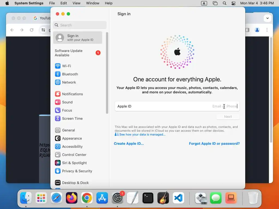This screenshot has width=279, height=209.
Task: Open the Help menu
Action: [x=108, y=3]
